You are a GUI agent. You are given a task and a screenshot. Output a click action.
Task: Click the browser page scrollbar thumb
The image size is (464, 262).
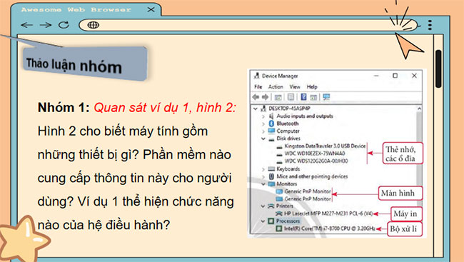pyautogui.click(x=438, y=69)
